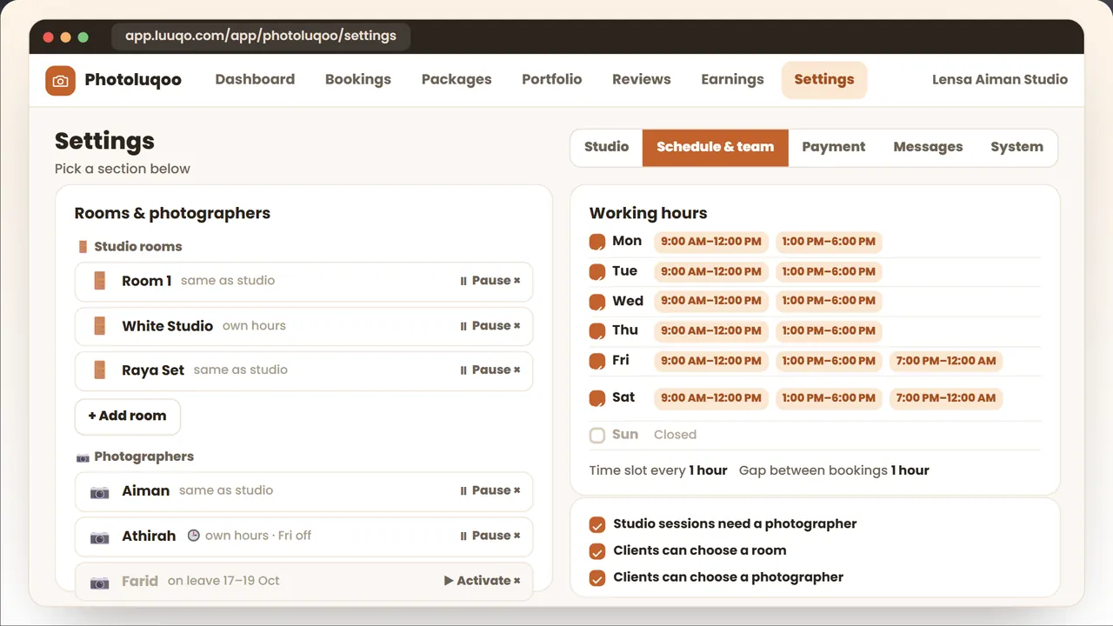Viewport: 1113px width, 626px height.
Task: Open the Messages settings tab
Action: tap(928, 147)
